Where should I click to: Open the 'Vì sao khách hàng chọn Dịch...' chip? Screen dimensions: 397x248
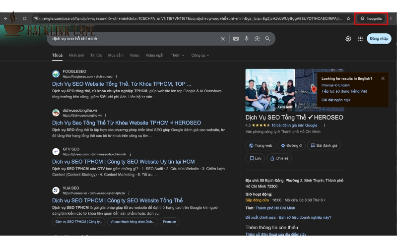click(132, 222)
